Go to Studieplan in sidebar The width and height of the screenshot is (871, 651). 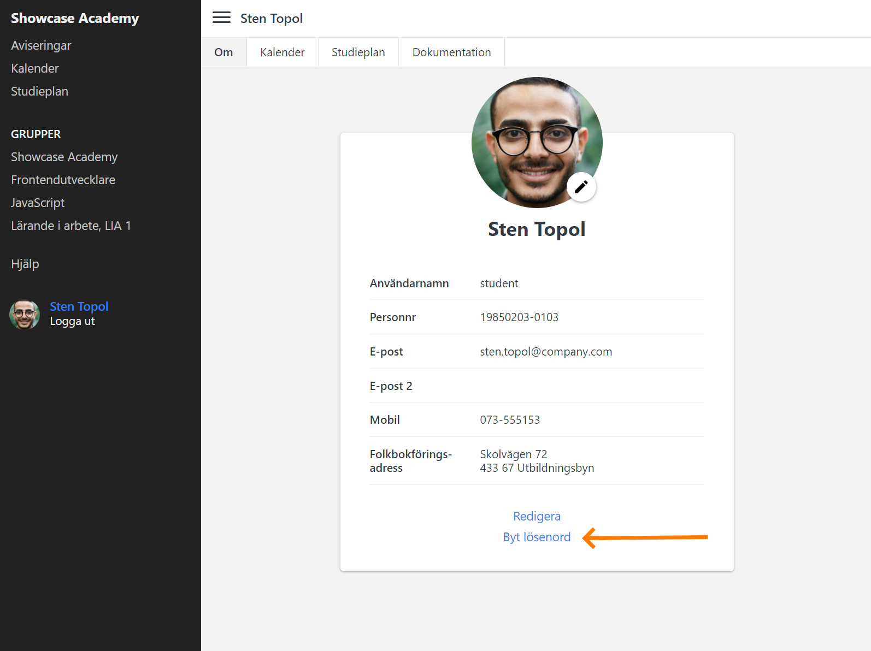click(39, 91)
